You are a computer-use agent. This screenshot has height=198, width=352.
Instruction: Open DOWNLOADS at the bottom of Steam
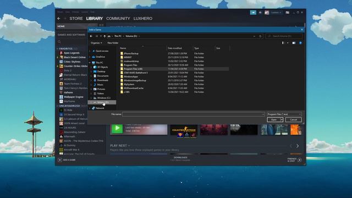180,158
